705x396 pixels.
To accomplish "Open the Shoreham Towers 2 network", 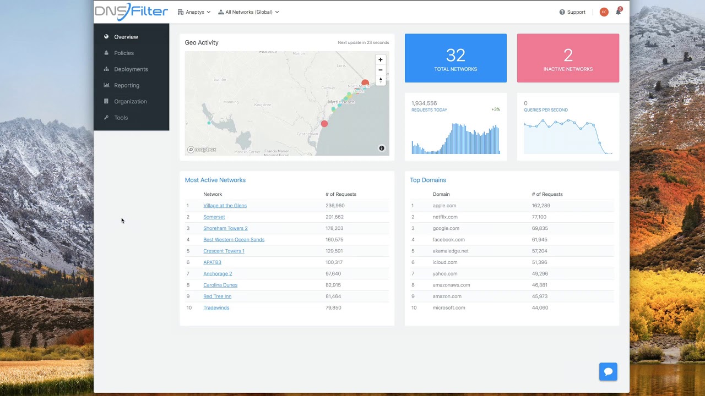I will tap(225, 228).
